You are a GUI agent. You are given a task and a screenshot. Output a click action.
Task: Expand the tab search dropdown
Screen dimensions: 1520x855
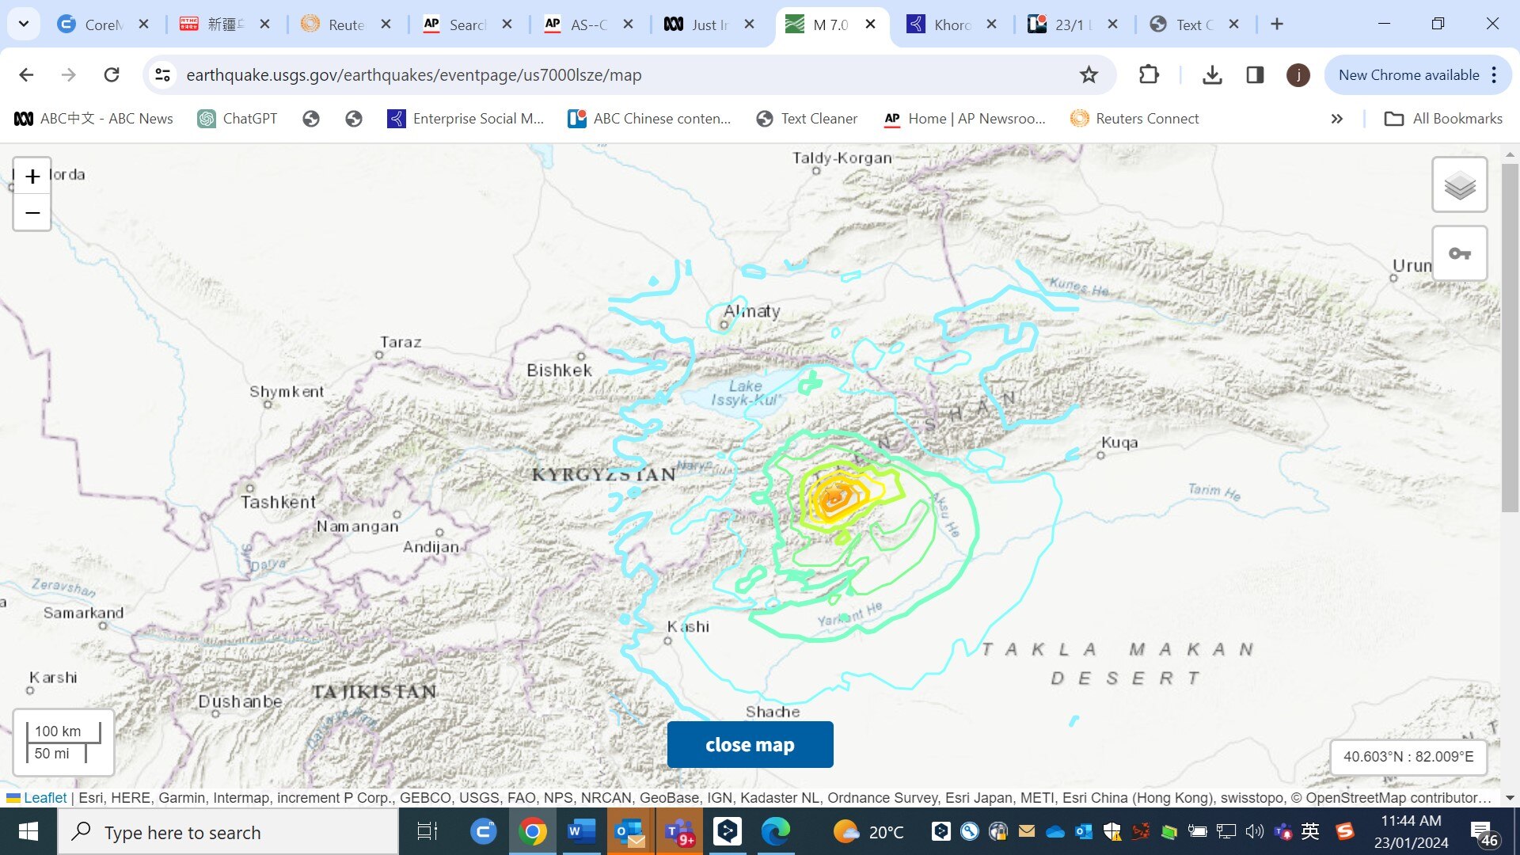tap(24, 24)
